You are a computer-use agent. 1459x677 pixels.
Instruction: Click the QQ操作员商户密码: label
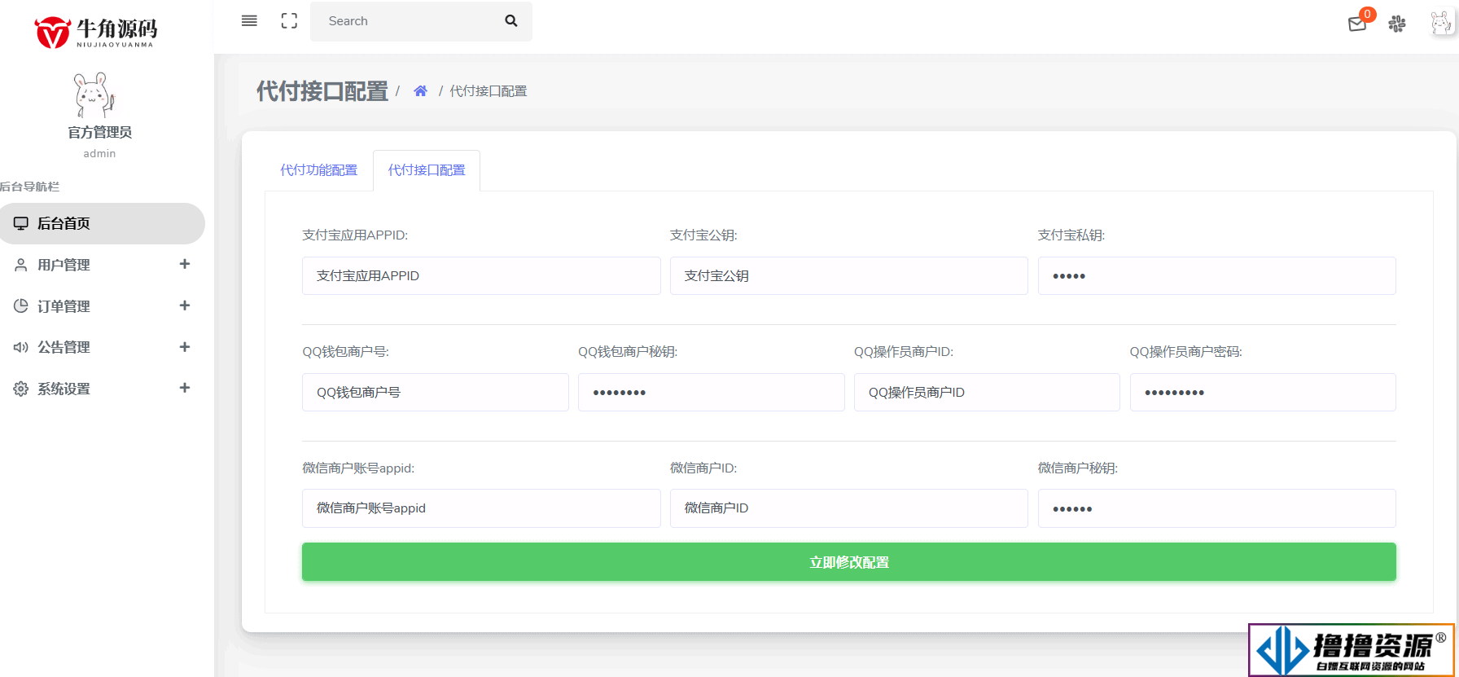[x=1186, y=352]
